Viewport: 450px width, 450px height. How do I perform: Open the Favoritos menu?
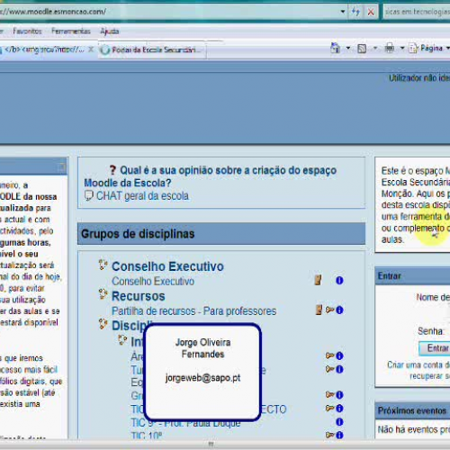click(27, 31)
